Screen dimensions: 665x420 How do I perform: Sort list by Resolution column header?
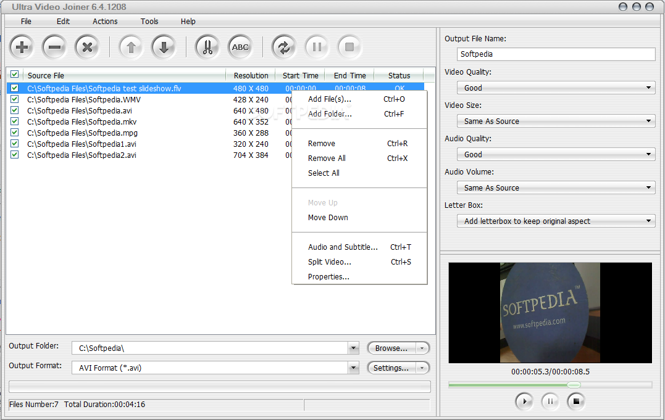pos(251,75)
